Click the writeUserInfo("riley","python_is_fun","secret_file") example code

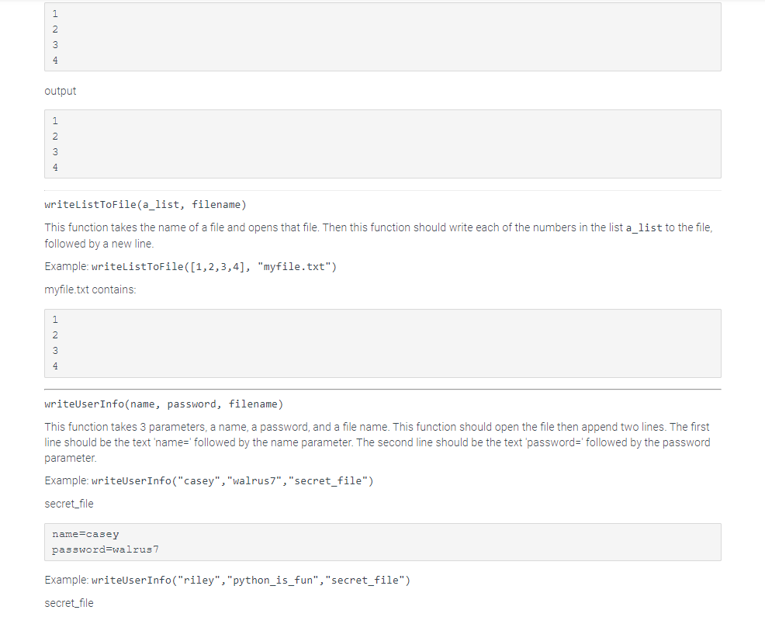coord(251,580)
